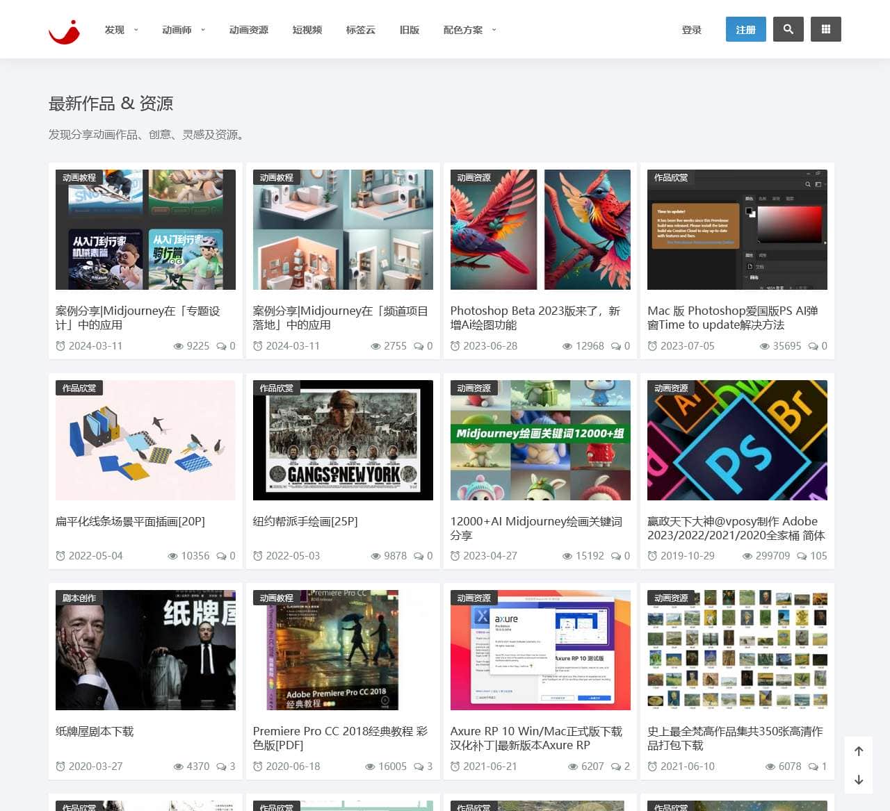Click the 登录 link
This screenshot has width=890, height=811.
(x=691, y=30)
